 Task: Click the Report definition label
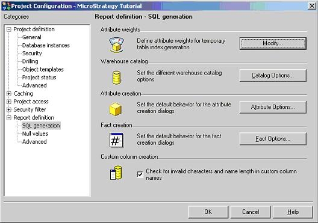coord(34,118)
